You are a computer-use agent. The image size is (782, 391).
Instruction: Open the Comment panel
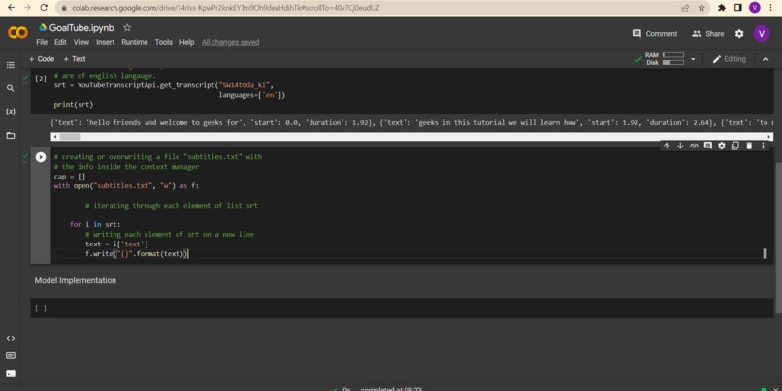tap(655, 33)
